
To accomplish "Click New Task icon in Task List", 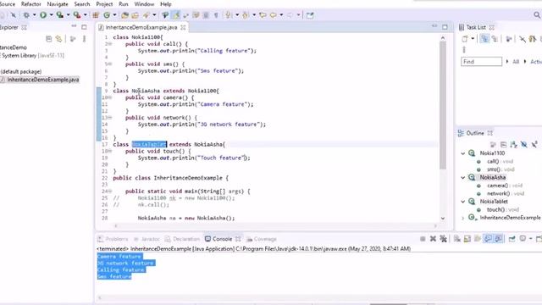I will (x=465, y=39).
